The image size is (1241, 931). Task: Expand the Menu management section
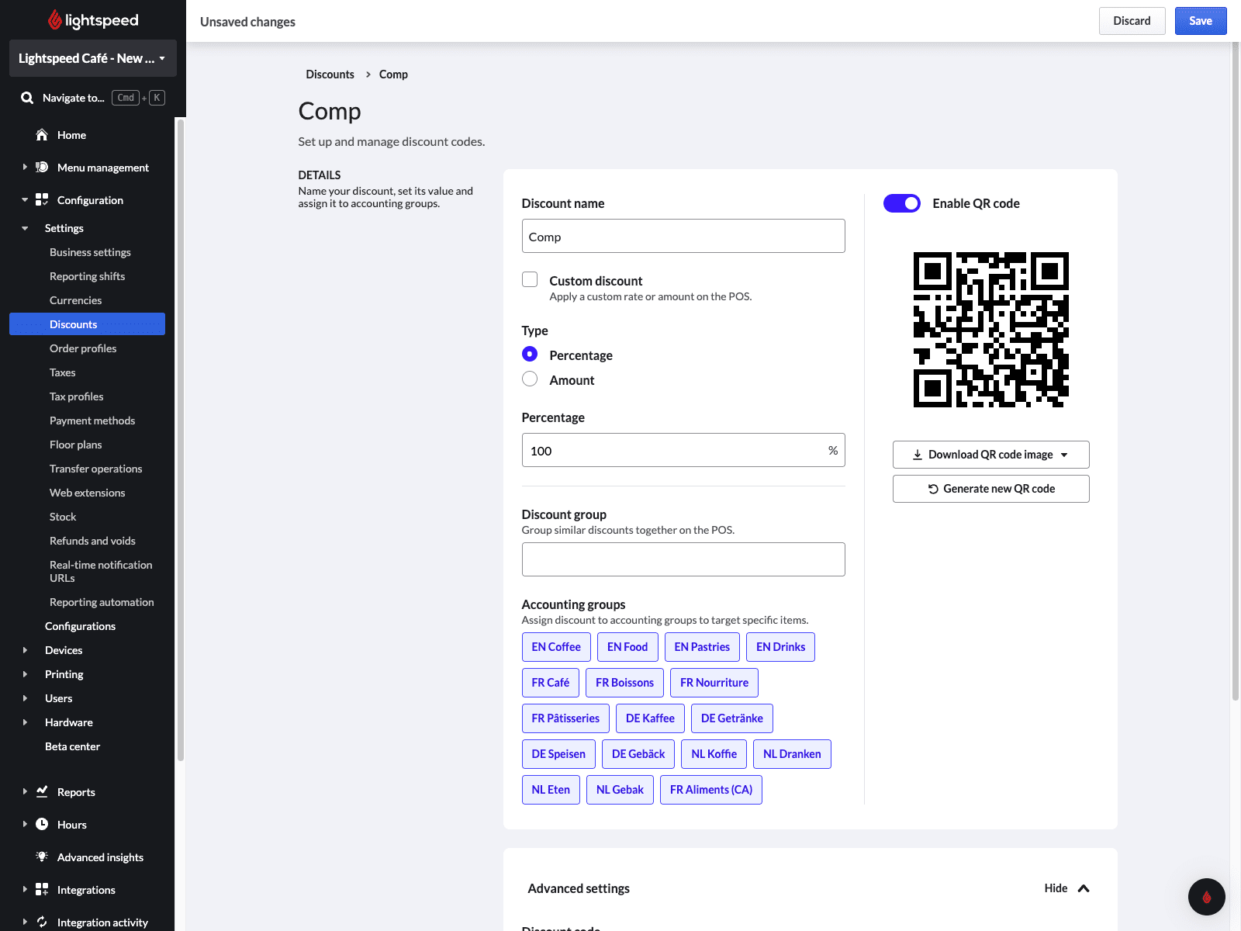tap(25, 168)
